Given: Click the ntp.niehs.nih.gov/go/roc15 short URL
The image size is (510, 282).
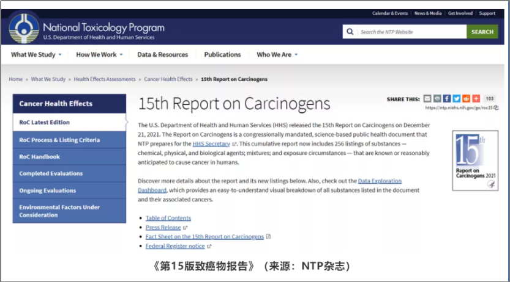Looking at the screenshot, I should click(x=459, y=107).
